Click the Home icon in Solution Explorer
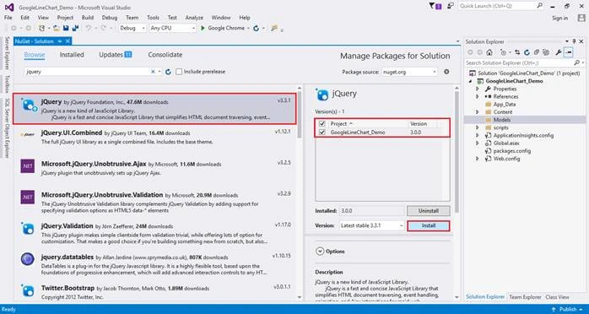589x314 pixels. [x=489, y=52]
